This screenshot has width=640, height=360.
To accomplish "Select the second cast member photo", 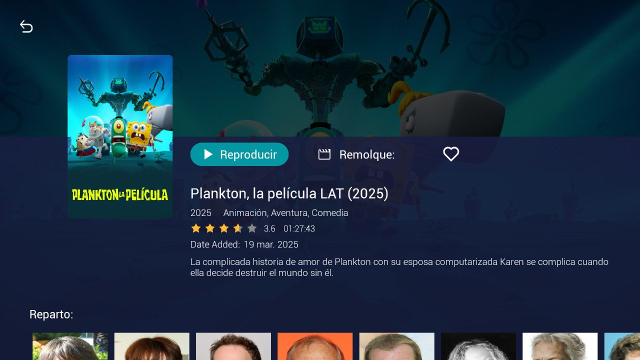I will pos(152,346).
